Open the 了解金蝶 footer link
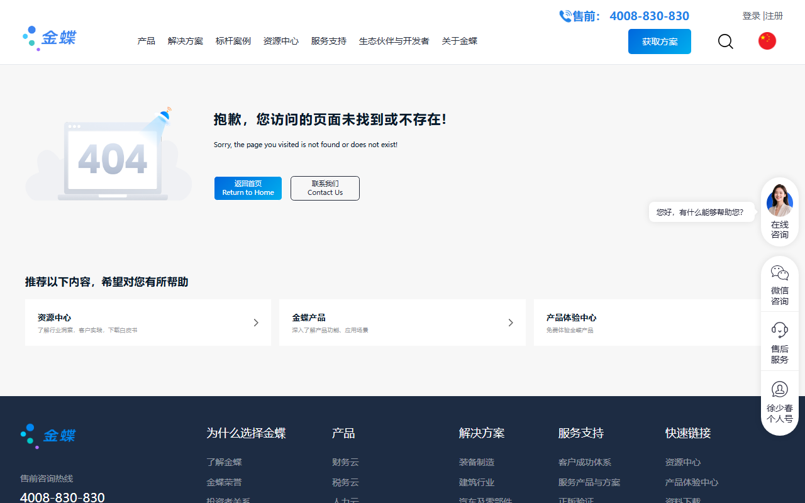805x503 pixels. 224,462
